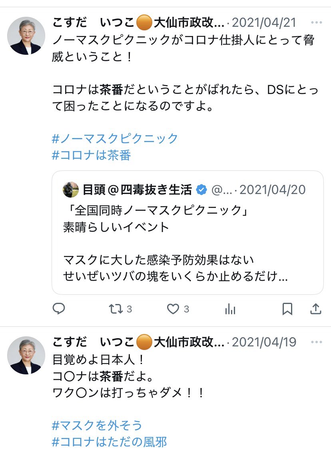Open more options menu on 2021/04/21 tweet
Viewport: 331px width, 456px height.
click(316, 22)
